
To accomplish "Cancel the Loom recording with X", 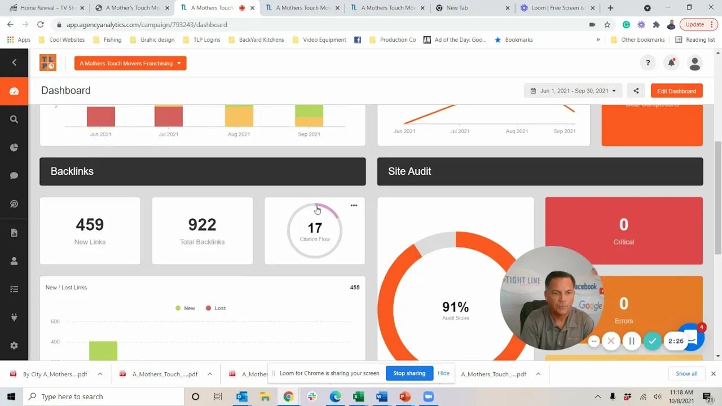I will coord(611,341).
